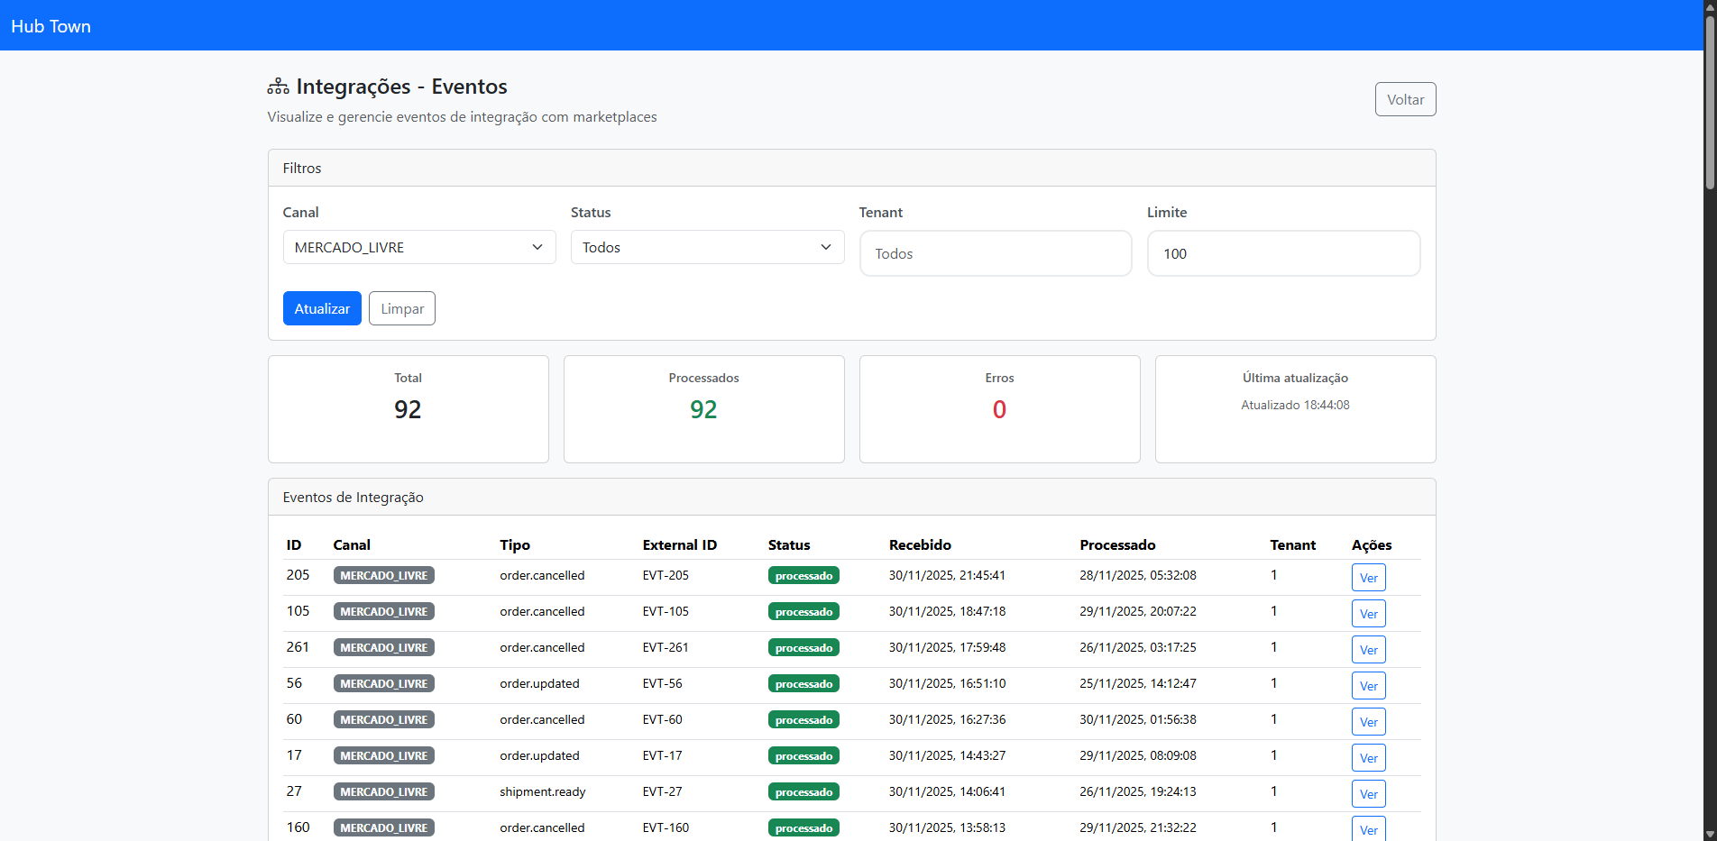Click the Limpar button to reset filters
The height and width of the screenshot is (841, 1717).
click(401, 308)
